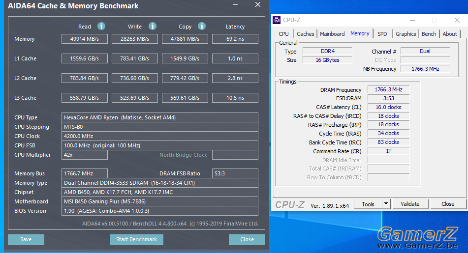The width and height of the screenshot is (468, 253).
Task: Click the CPU-Z app icon in title bar
Action: 277,20
